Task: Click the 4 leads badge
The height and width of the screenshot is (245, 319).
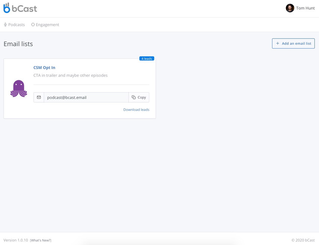Action: [x=147, y=58]
